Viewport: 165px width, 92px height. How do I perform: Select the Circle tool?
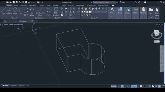pos(15,10)
